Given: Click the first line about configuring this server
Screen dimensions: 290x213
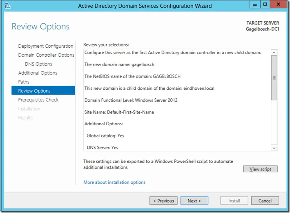Looking at the screenshot, I should tap(173, 53).
